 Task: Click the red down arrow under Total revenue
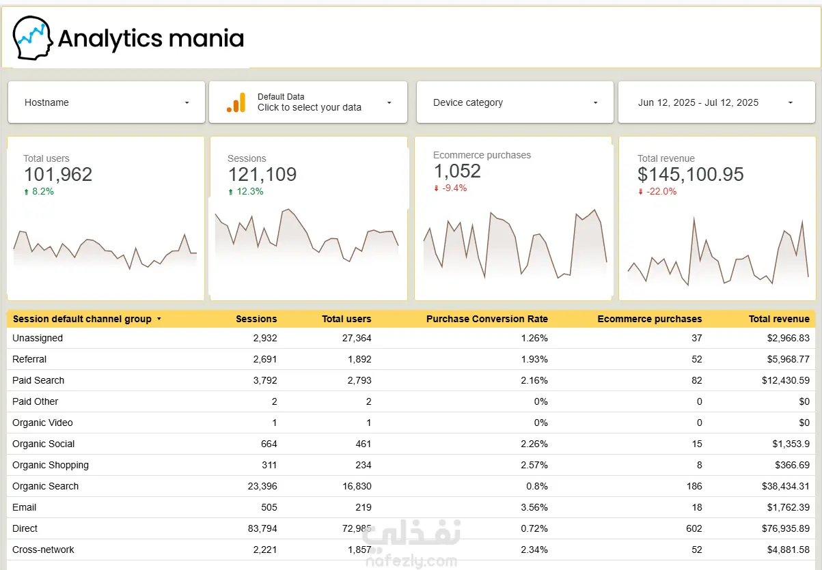coord(640,192)
